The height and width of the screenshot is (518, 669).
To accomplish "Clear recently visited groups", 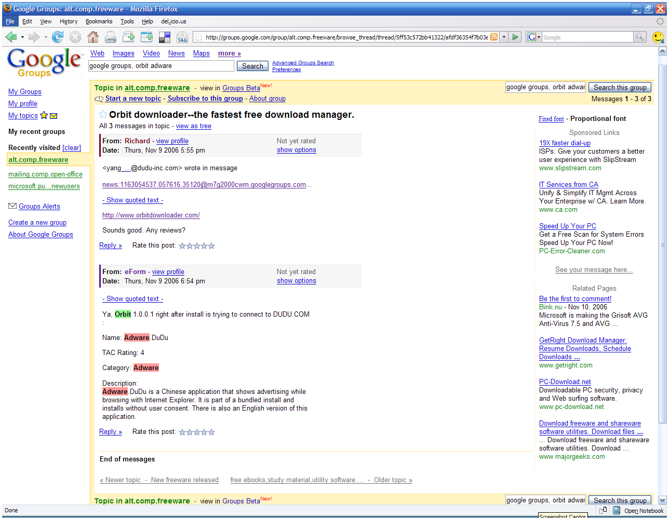I will click(72, 148).
